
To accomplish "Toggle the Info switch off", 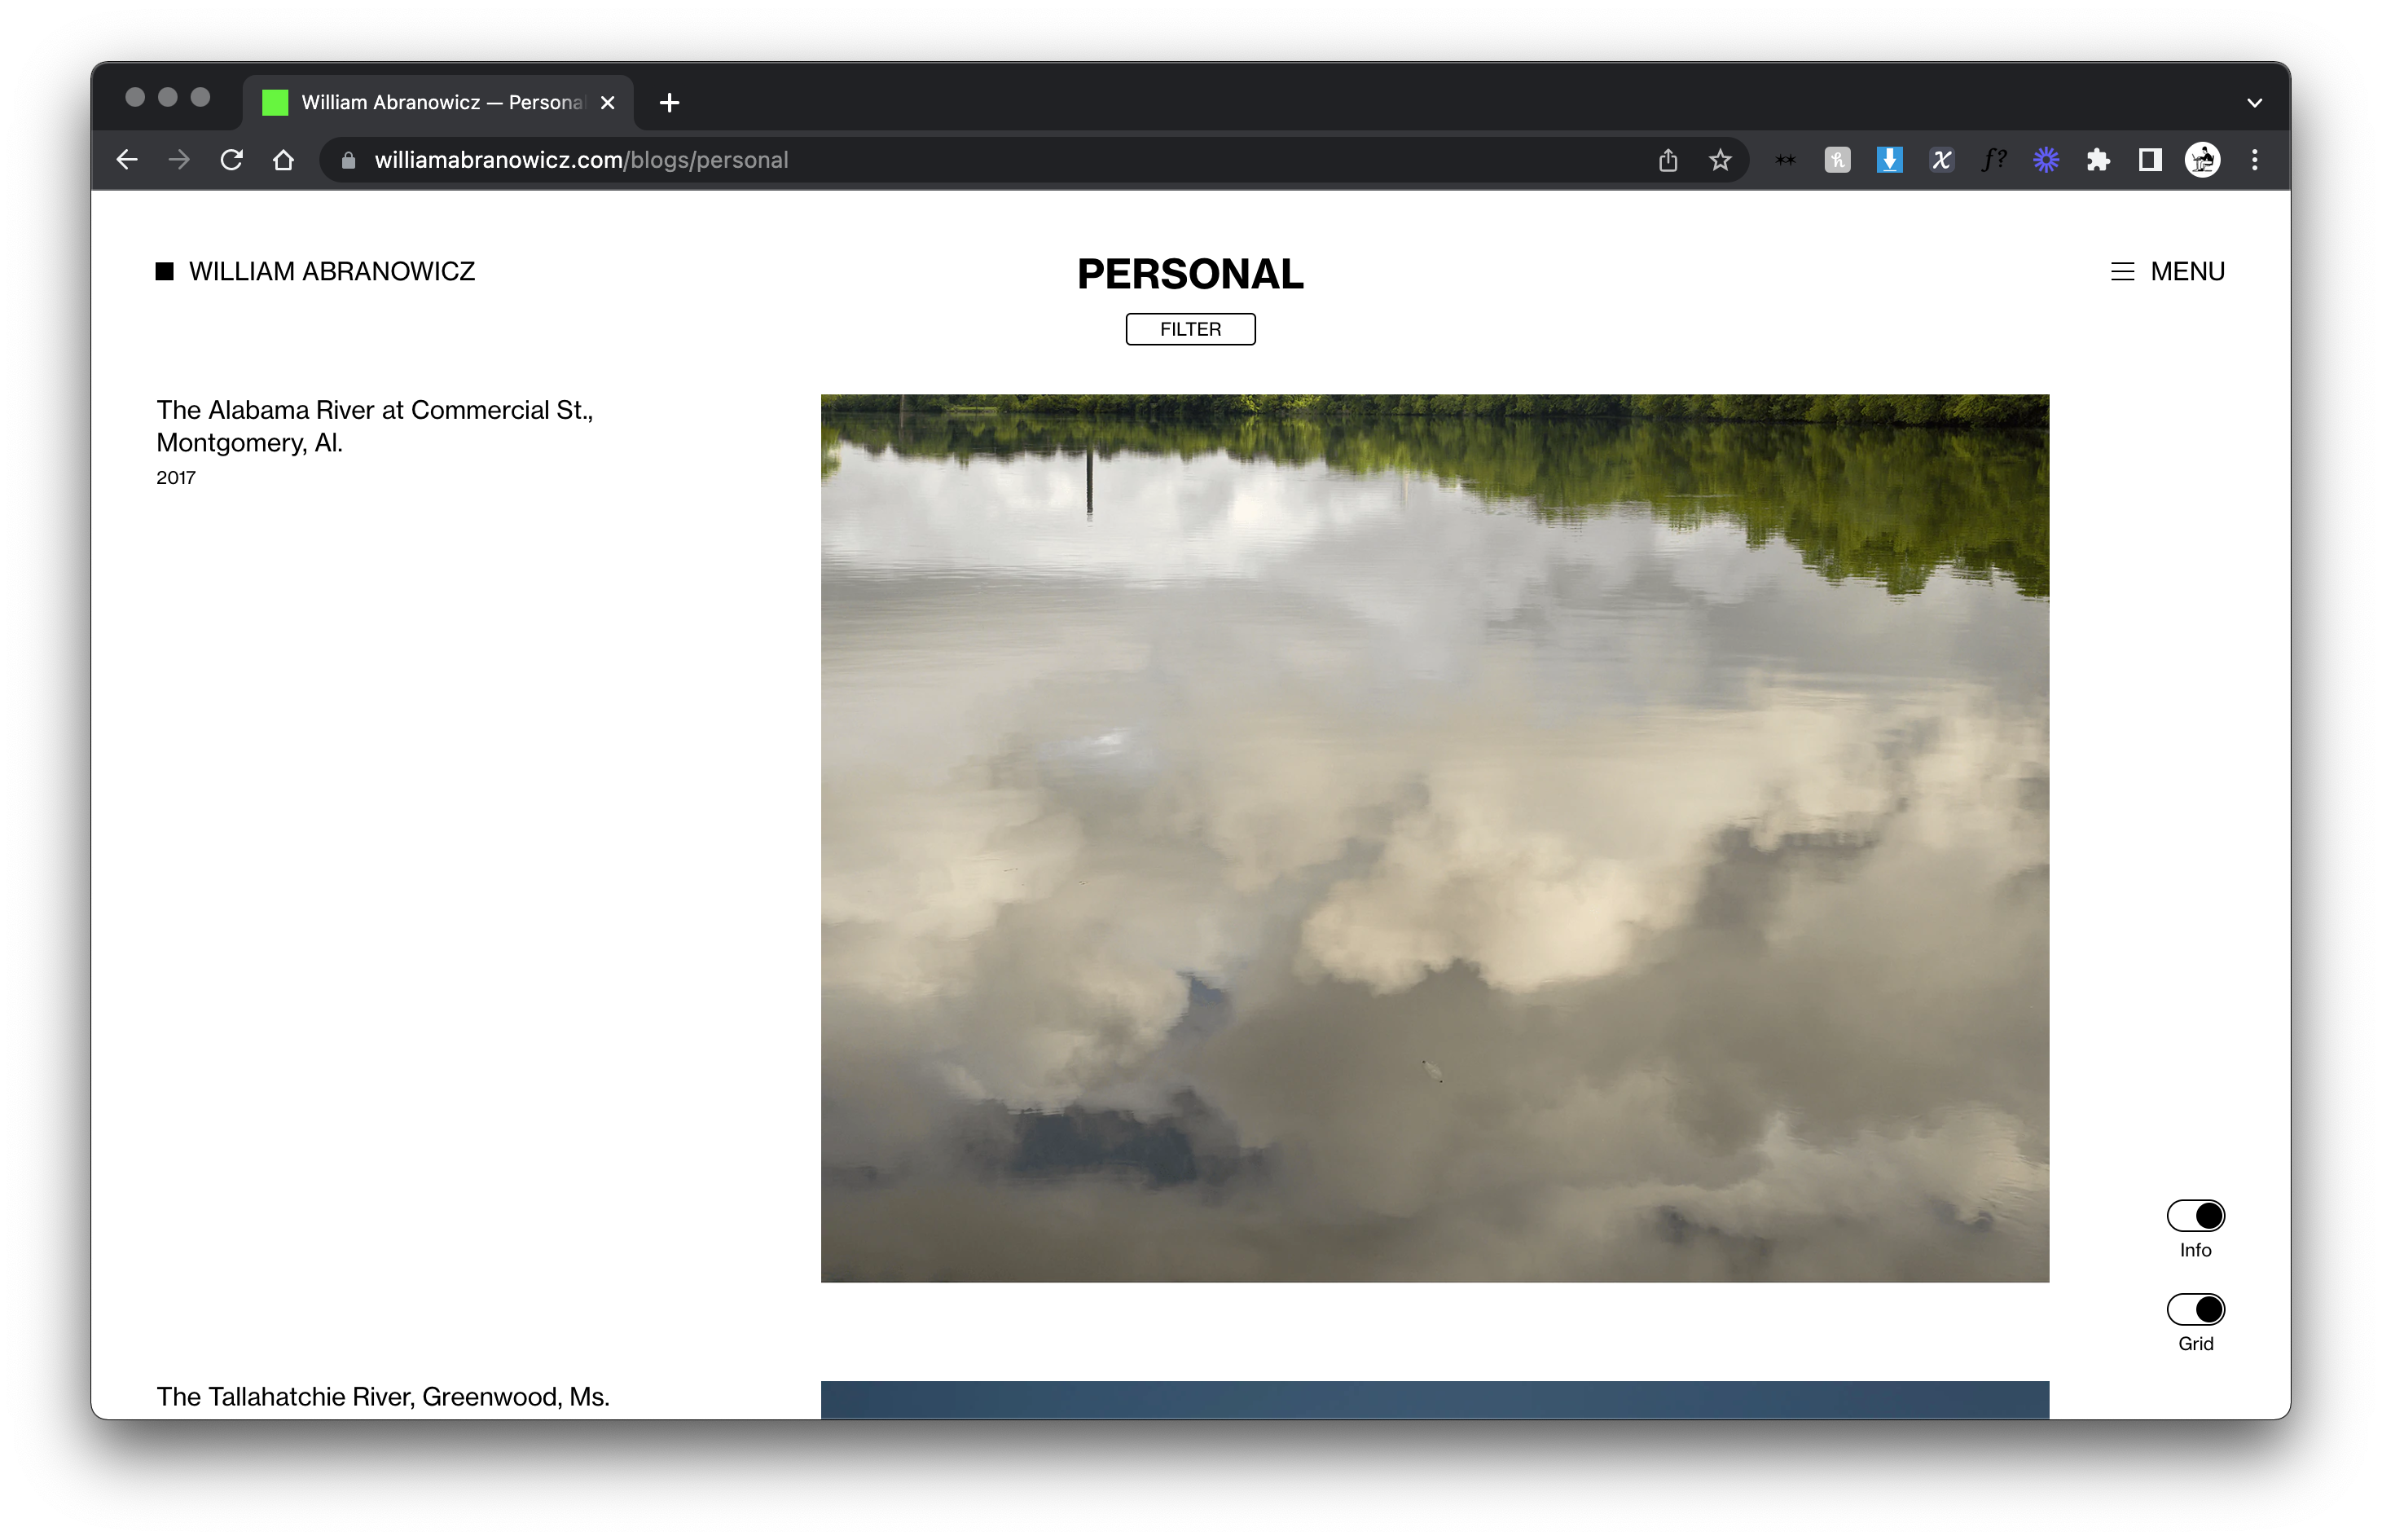I will coord(2195,1216).
